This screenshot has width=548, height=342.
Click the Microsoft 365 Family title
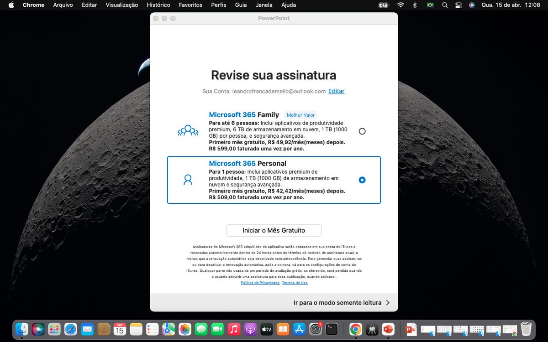coord(244,115)
